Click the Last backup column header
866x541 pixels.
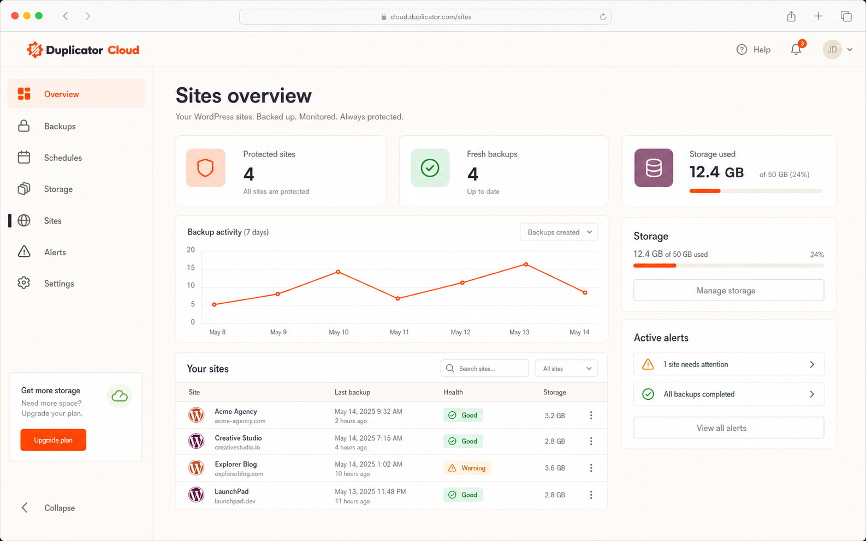tap(352, 392)
